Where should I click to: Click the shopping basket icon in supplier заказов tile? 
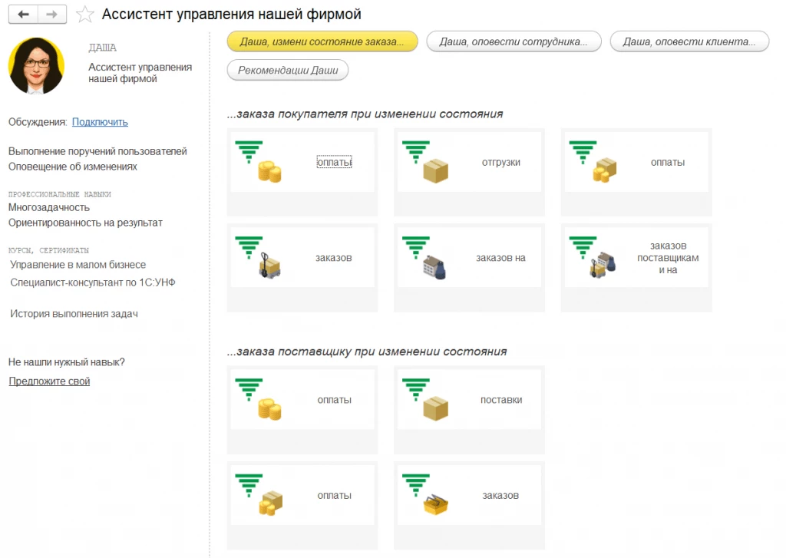pos(436,505)
